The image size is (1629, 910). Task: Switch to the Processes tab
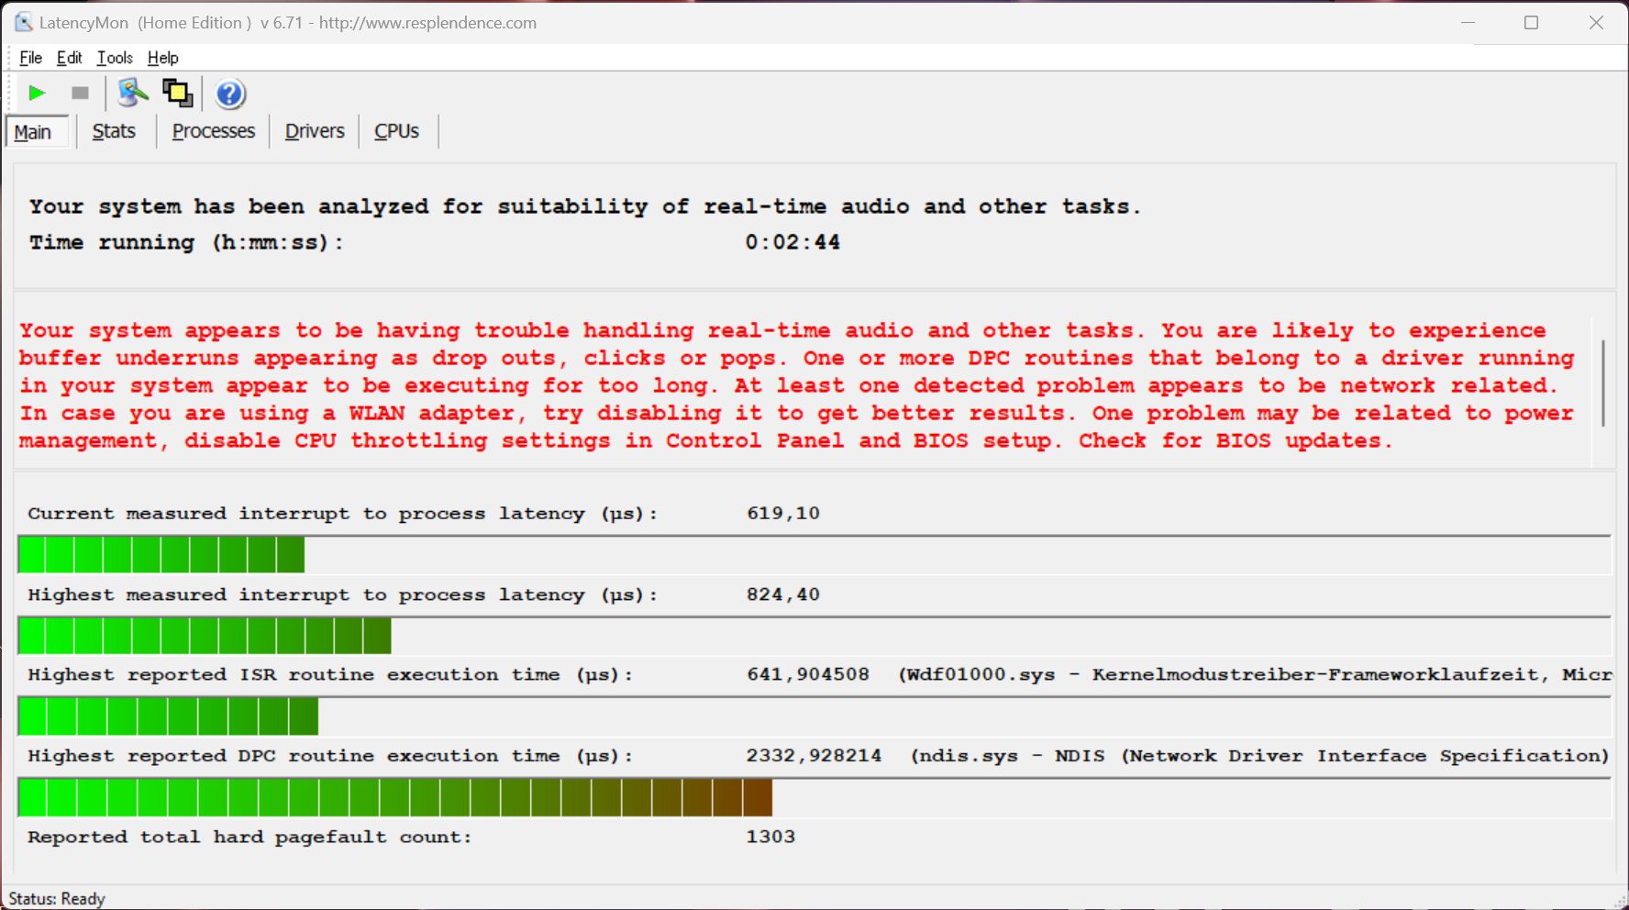click(213, 132)
